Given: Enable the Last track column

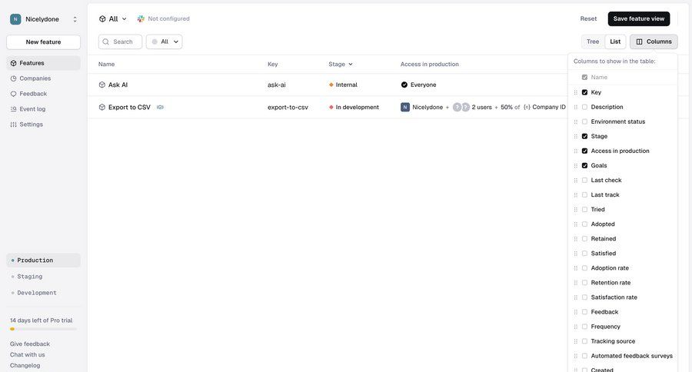Looking at the screenshot, I should [585, 194].
